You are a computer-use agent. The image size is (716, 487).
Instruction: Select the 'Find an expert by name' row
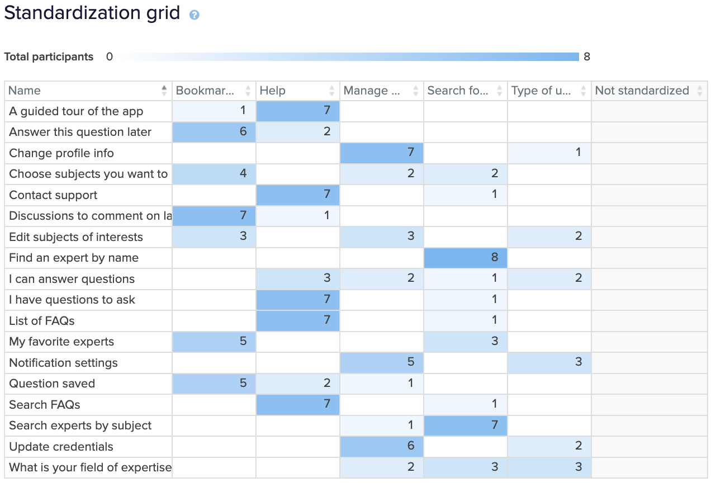click(x=73, y=258)
